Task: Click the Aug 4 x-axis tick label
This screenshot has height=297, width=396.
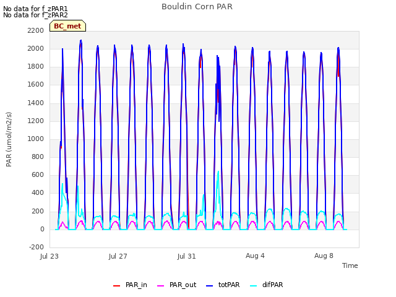Action: (x=255, y=256)
